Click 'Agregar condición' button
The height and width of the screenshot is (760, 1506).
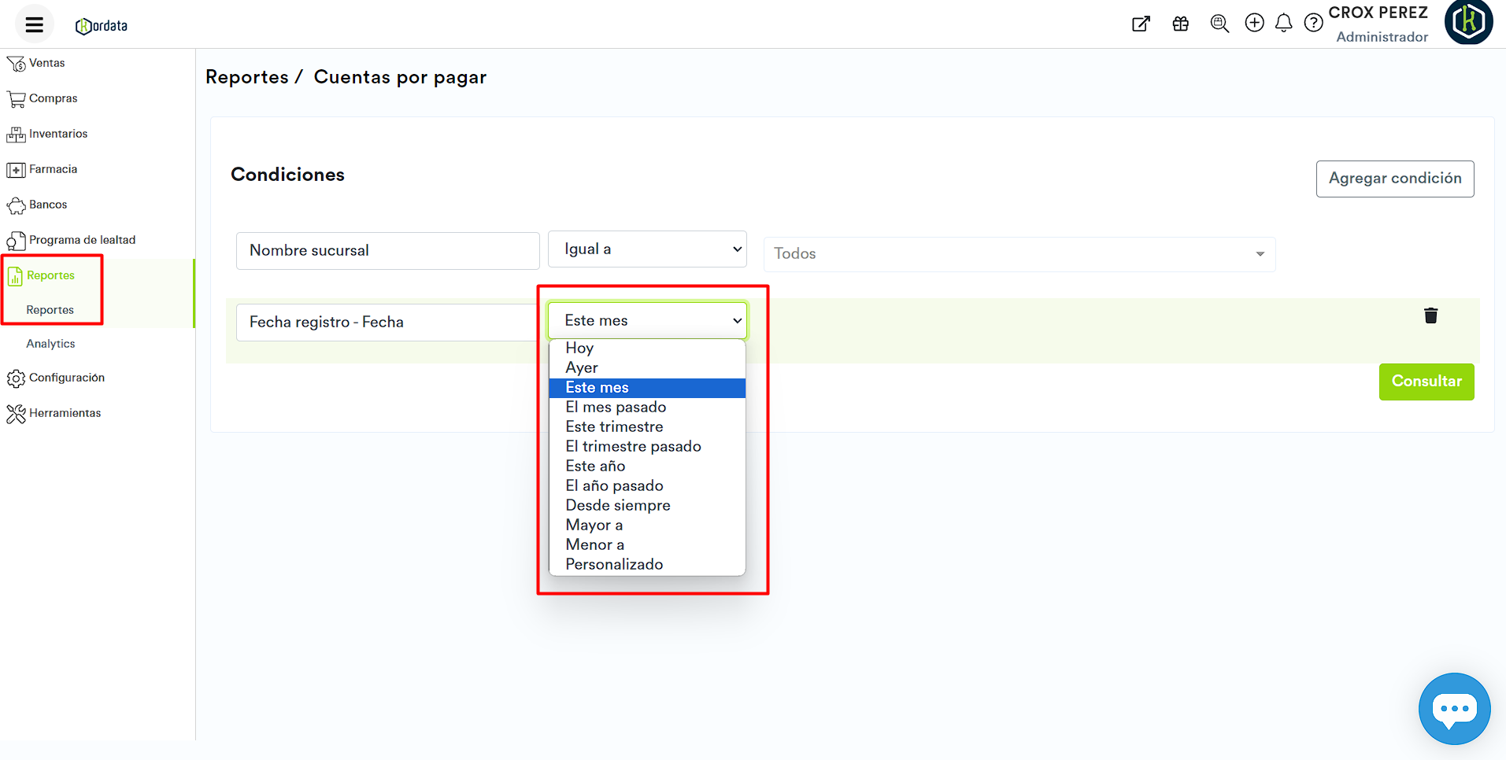[1394, 179]
